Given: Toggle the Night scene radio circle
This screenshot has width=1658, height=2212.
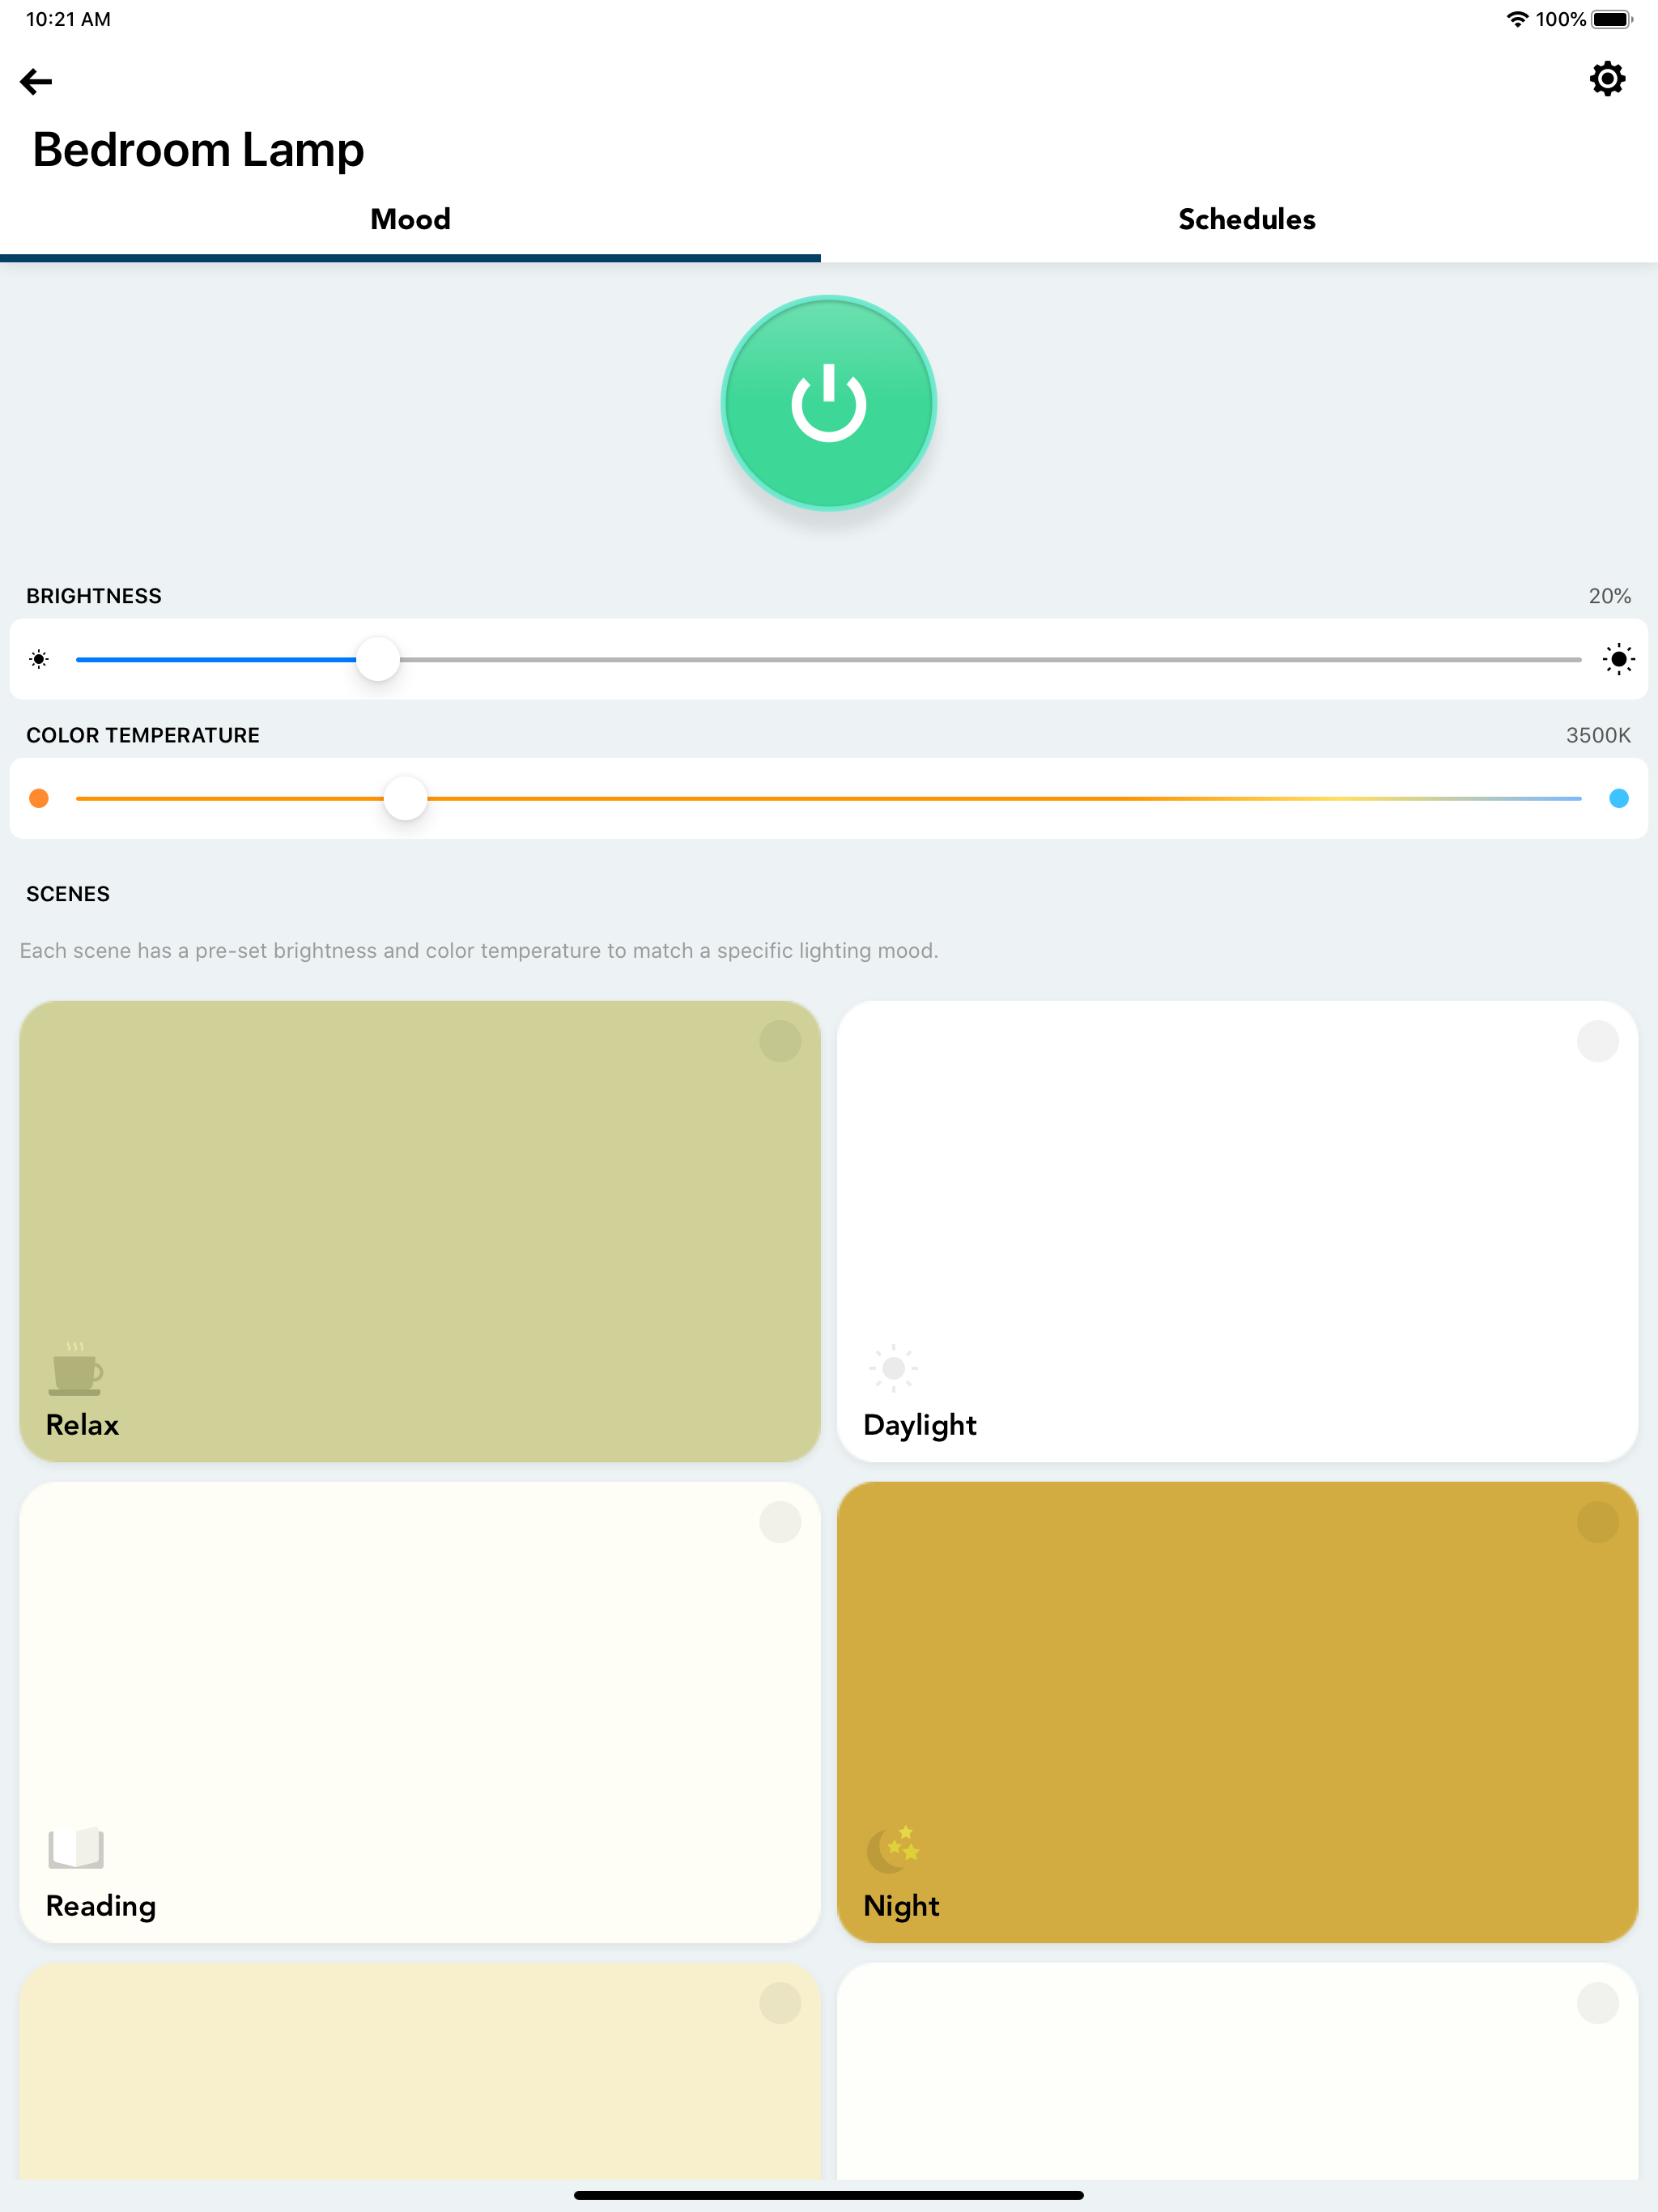Looking at the screenshot, I should (x=1597, y=1522).
